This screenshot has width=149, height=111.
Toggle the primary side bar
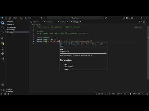tap(127, 18)
